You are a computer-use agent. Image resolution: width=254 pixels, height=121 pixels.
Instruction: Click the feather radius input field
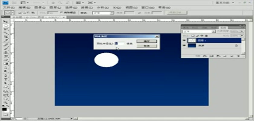(120, 44)
